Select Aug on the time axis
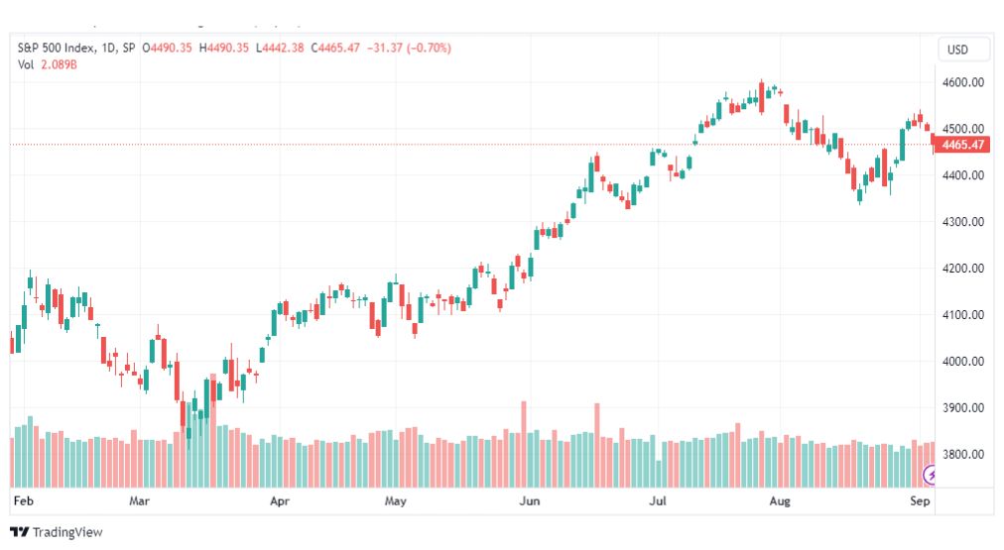 779,500
